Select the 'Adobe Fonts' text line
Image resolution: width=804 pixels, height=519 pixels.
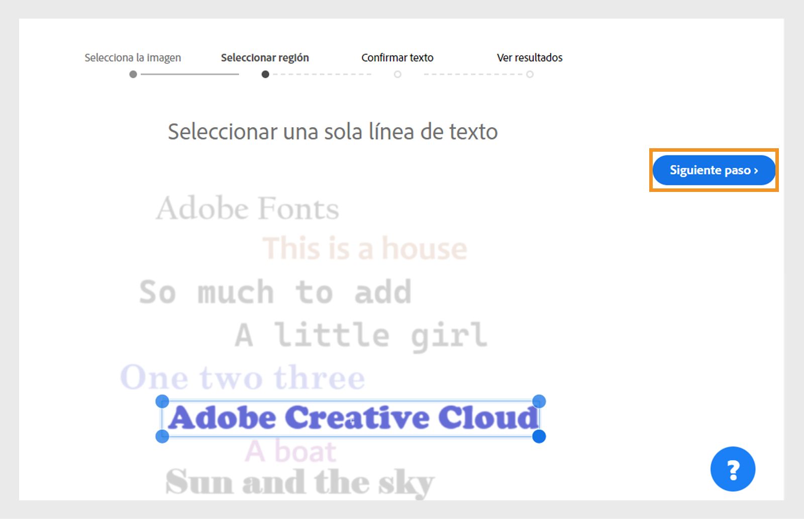[x=247, y=208]
